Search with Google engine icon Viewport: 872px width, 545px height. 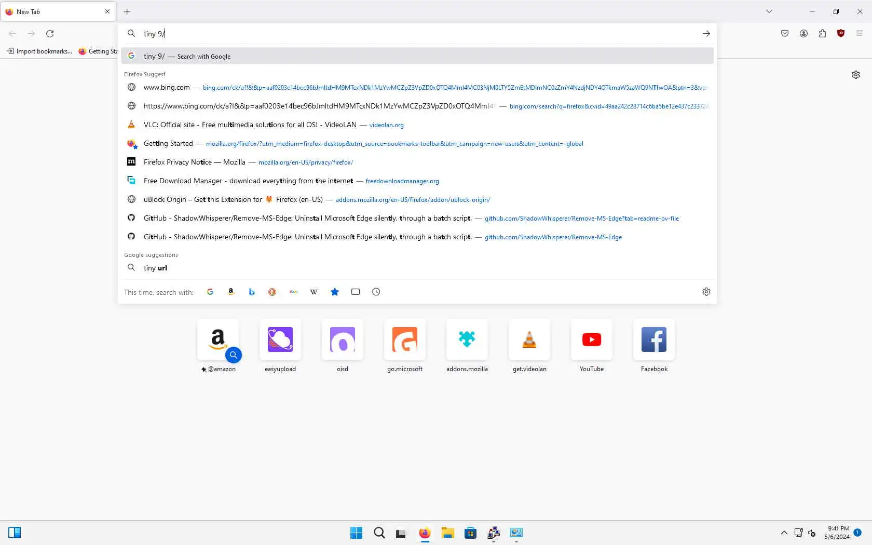click(210, 292)
